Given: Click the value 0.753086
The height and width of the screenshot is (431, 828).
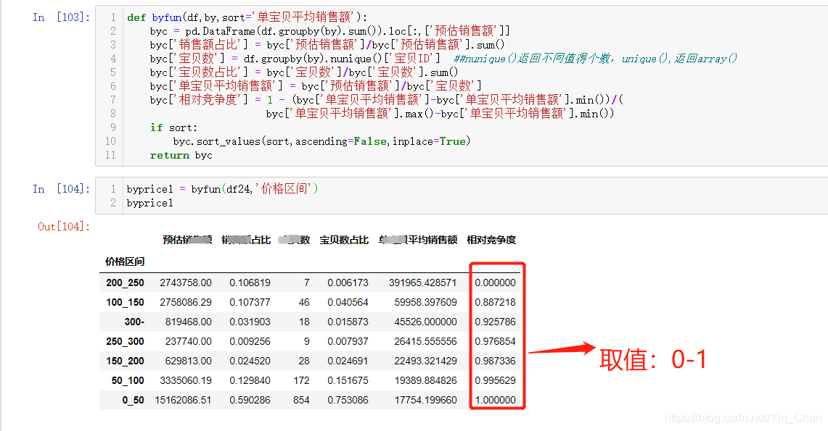Looking at the screenshot, I should point(348,400).
